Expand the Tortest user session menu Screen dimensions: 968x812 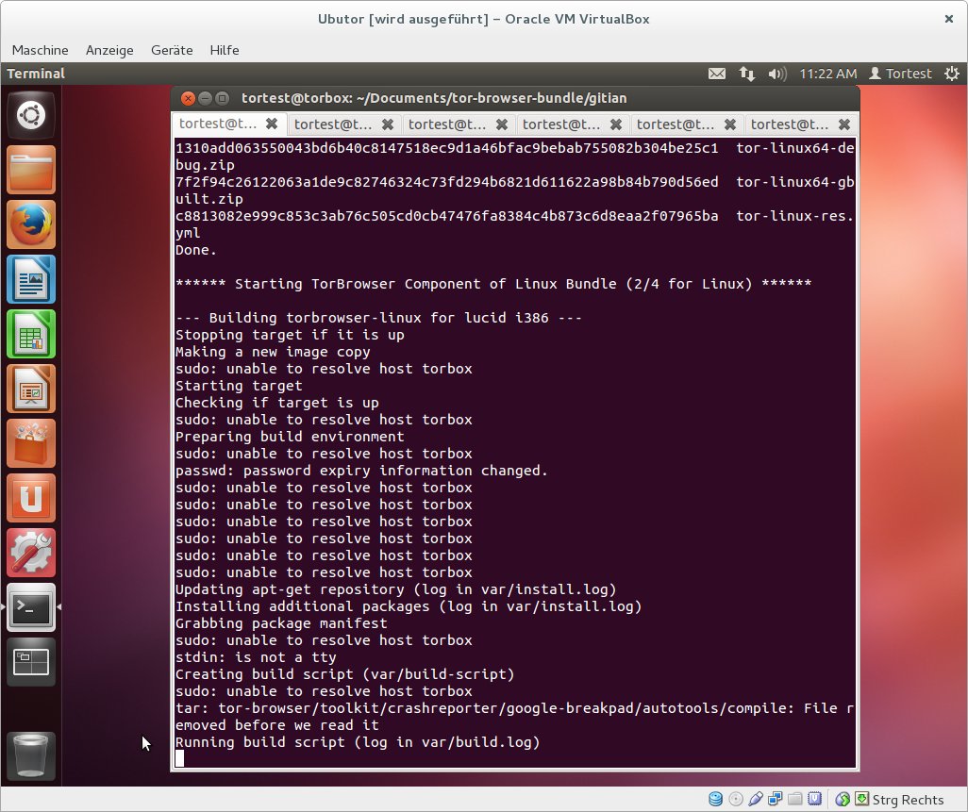coord(900,74)
